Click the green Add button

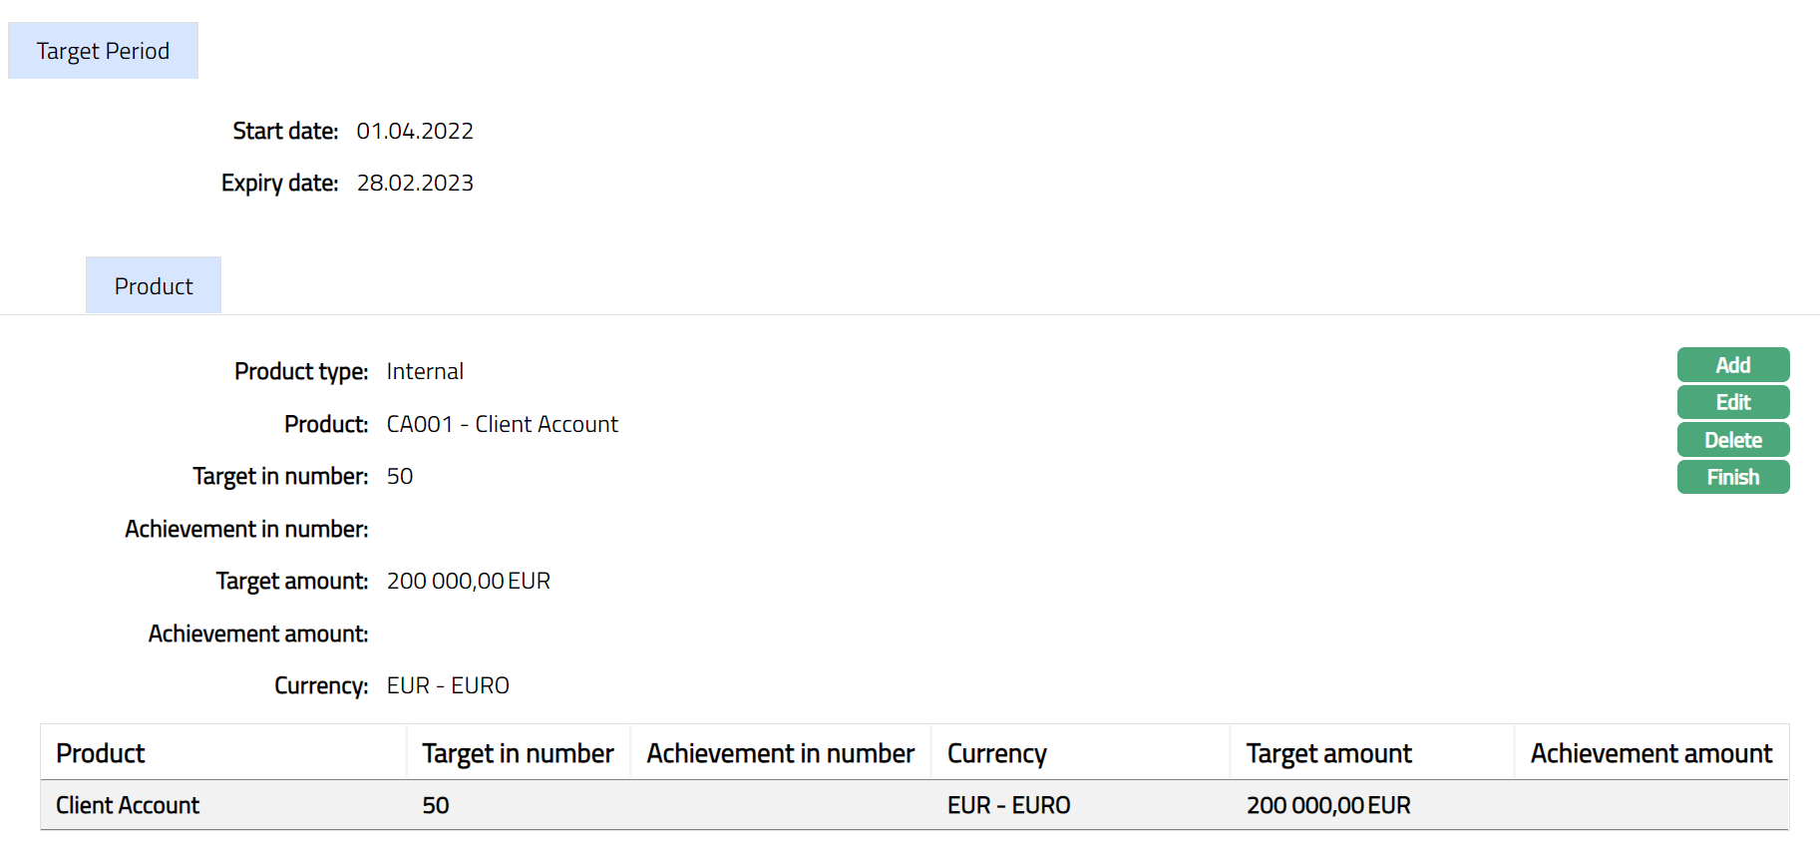point(1732,365)
